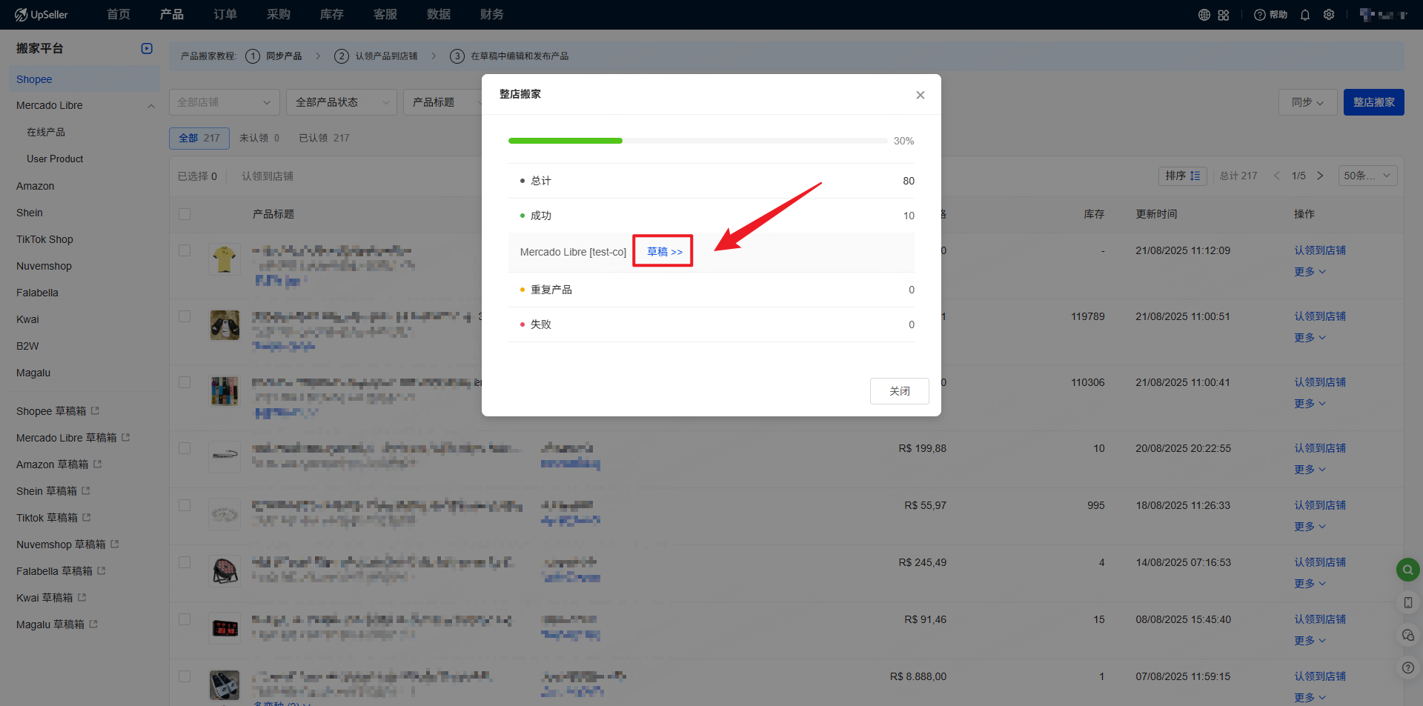Screen dimensions: 1423x706
Task: Check the row priced R$ 199,88
Action: coord(185,448)
